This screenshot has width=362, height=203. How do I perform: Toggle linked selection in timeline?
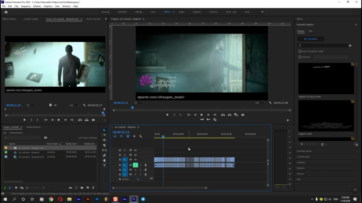tap(128, 136)
